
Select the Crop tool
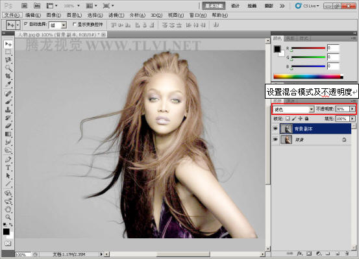pyautogui.click(x=8, y=76)
